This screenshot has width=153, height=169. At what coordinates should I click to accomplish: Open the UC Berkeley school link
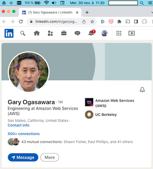(x=106, y=115)
